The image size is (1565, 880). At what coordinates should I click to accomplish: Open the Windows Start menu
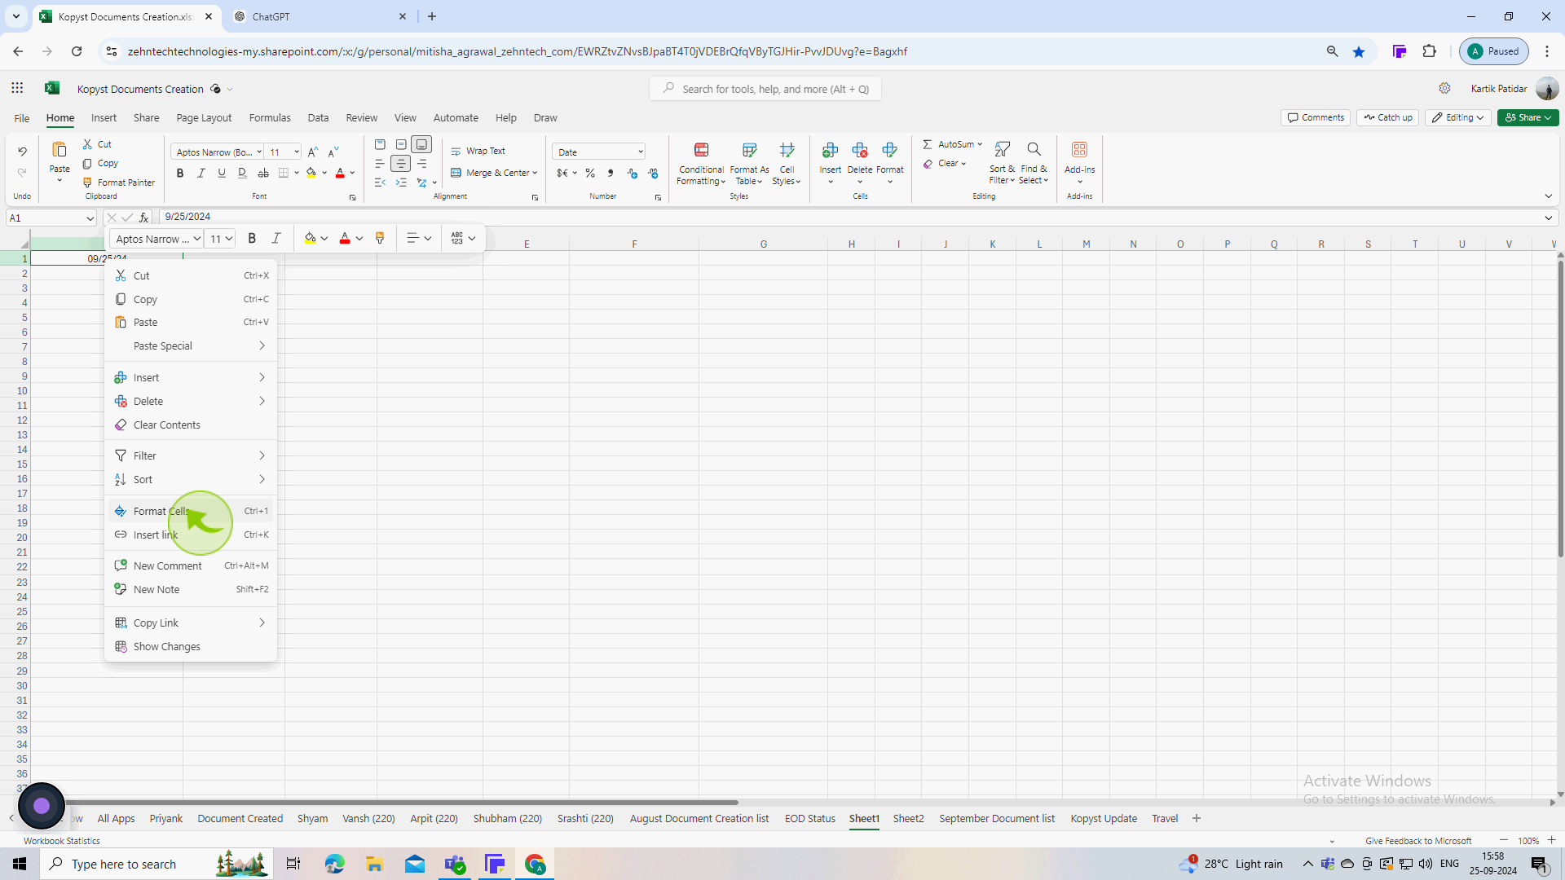(x=20, y=864)
